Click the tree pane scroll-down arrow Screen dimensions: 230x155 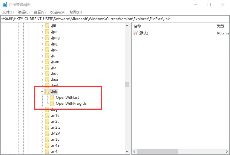click(x=127, y=151)
